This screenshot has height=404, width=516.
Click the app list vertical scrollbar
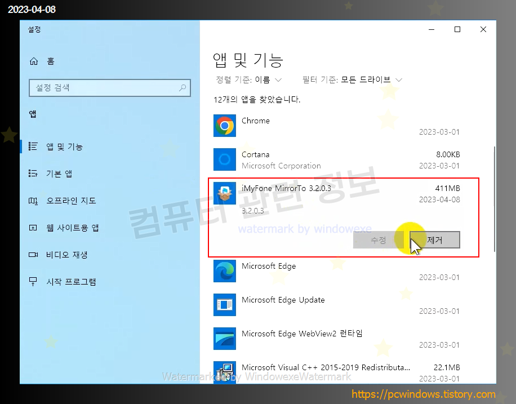[x=494, y=199]
